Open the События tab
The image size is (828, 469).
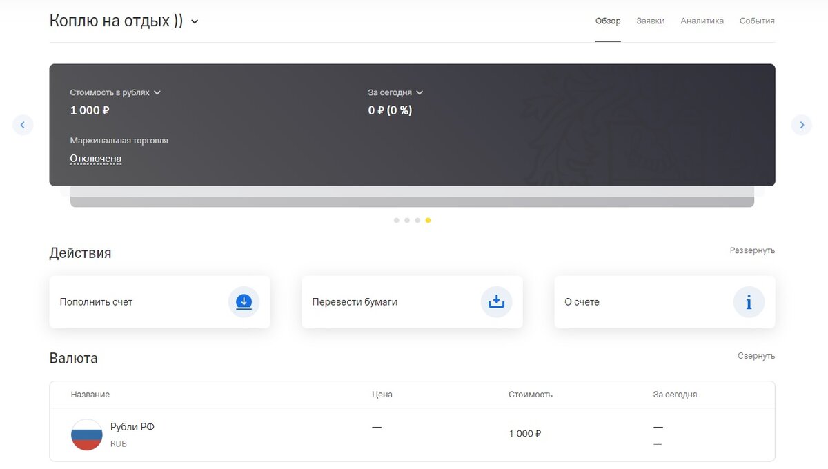(757, 21)
